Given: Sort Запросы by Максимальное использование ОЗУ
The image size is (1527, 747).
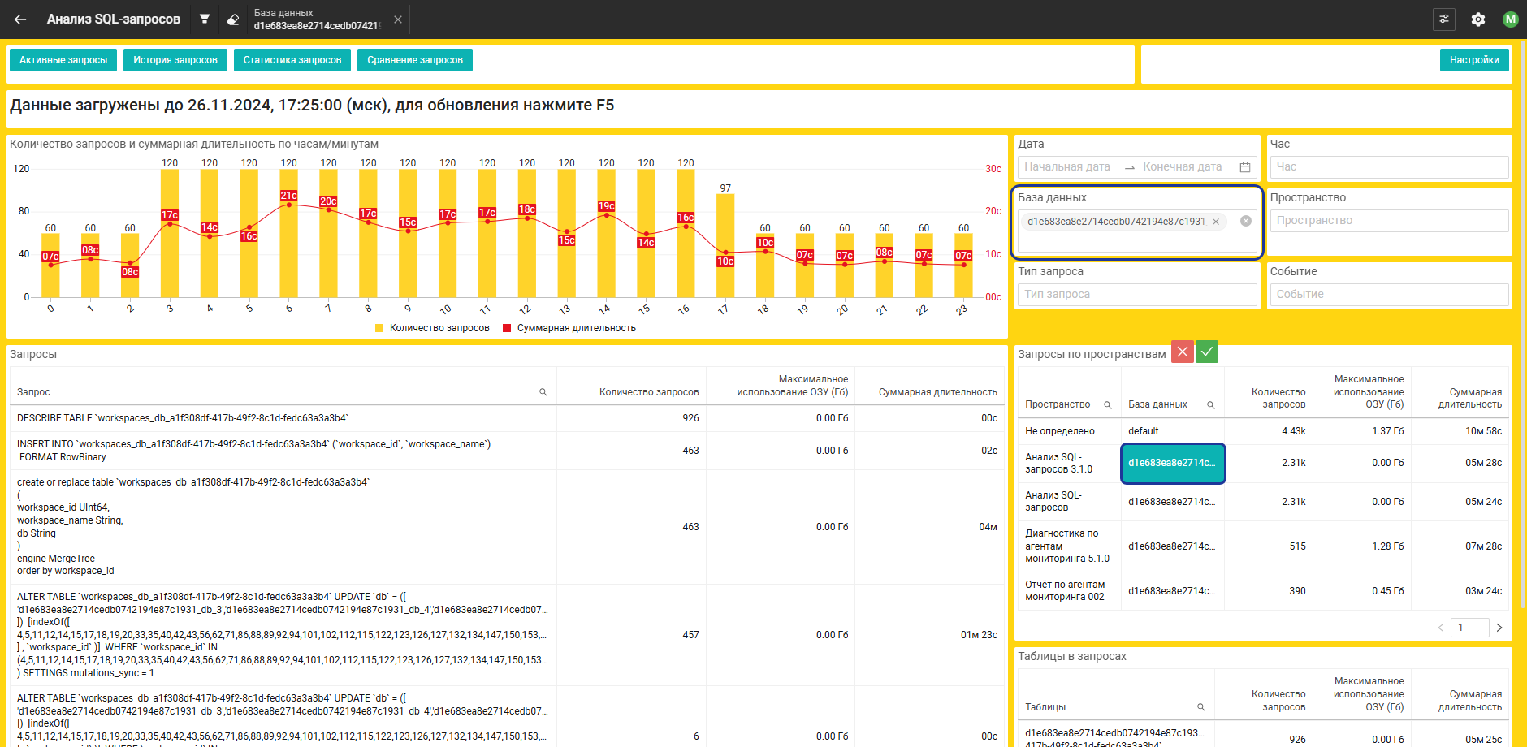Looking at the screenshot, I should pos(792,386).
